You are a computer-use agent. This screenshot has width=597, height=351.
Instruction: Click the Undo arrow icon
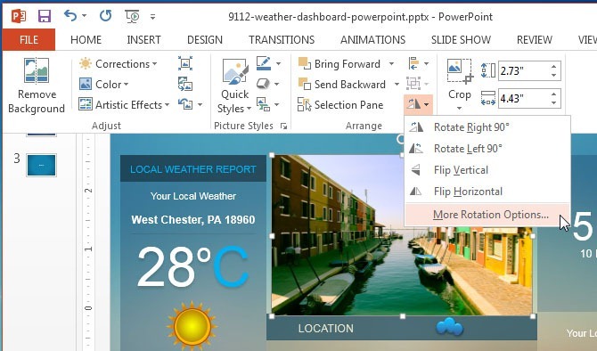[70, 16]
